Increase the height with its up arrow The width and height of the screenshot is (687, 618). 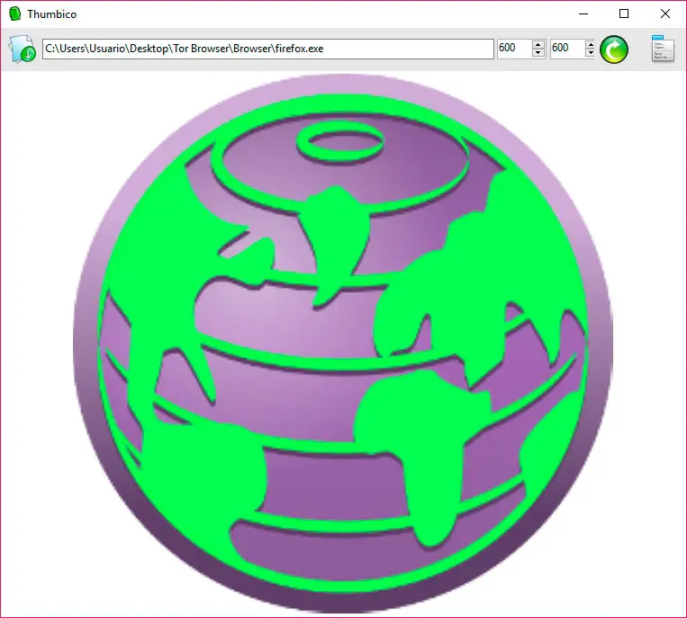(x=590, y=44)
